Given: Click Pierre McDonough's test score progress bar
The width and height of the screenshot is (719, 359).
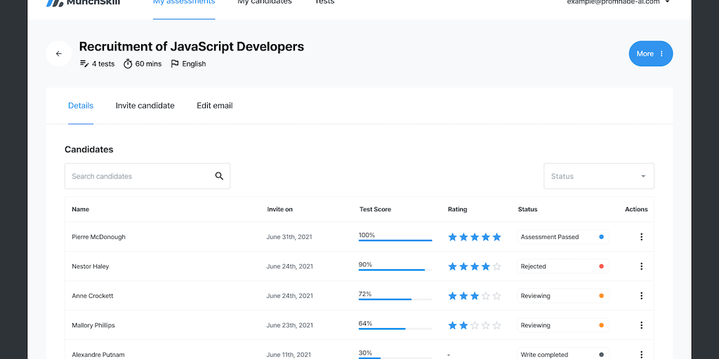Looking at the screenshot, I should (395, 241).
